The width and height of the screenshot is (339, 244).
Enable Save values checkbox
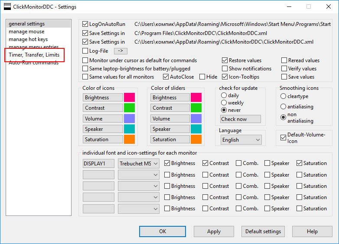point(284,77)
